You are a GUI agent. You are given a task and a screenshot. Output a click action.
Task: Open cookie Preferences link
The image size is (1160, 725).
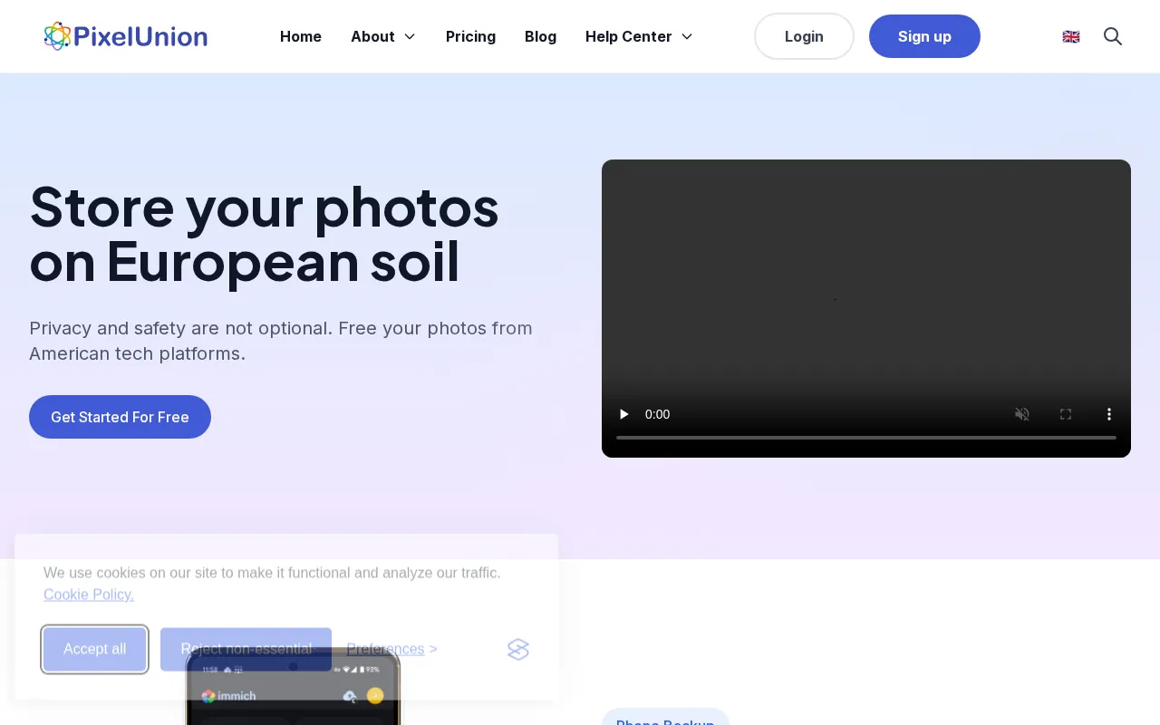[x=391, y=649]
